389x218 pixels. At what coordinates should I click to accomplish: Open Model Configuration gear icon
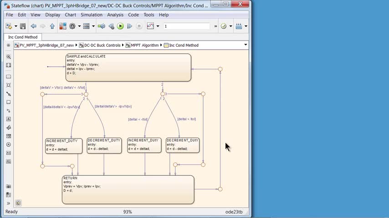[x=72, y=26]
